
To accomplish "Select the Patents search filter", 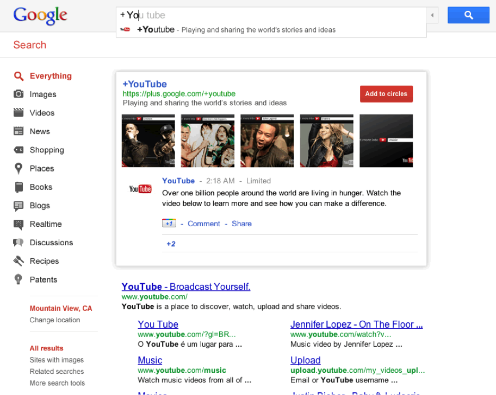I will tap(44, 279).
